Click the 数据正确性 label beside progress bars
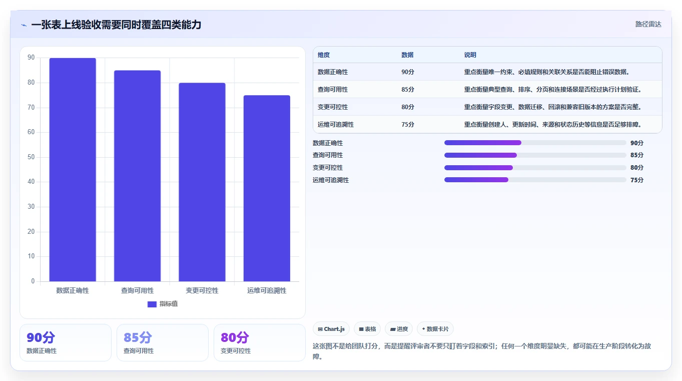The image size is (682, 381). 328,143
